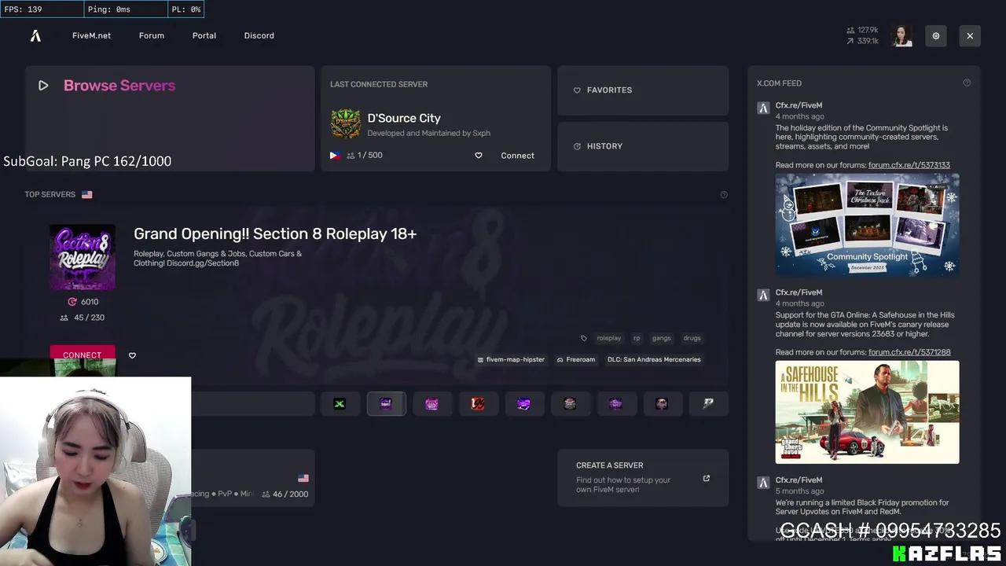Open the Grand Opening Section 8 Roleplay title

tap(275, 233)
